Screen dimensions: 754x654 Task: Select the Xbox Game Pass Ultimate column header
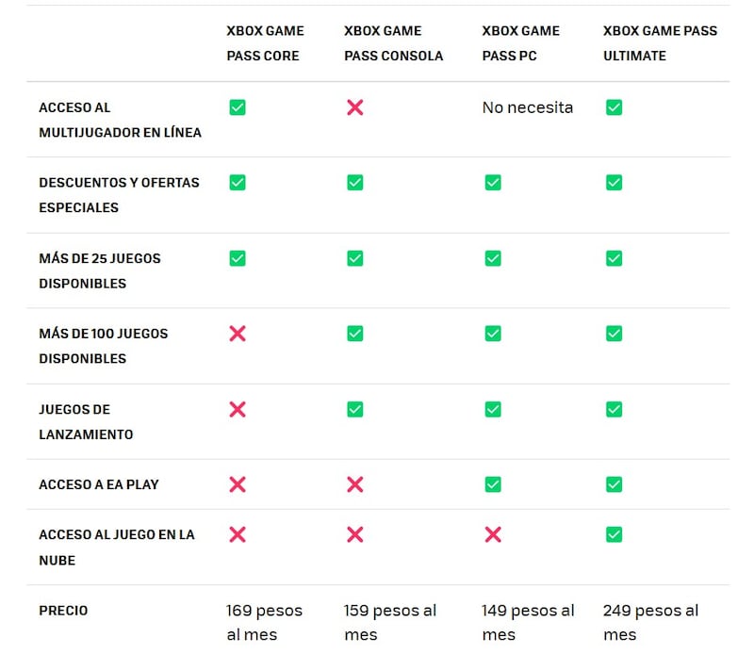pyautogui.click(x=660, y=43)
